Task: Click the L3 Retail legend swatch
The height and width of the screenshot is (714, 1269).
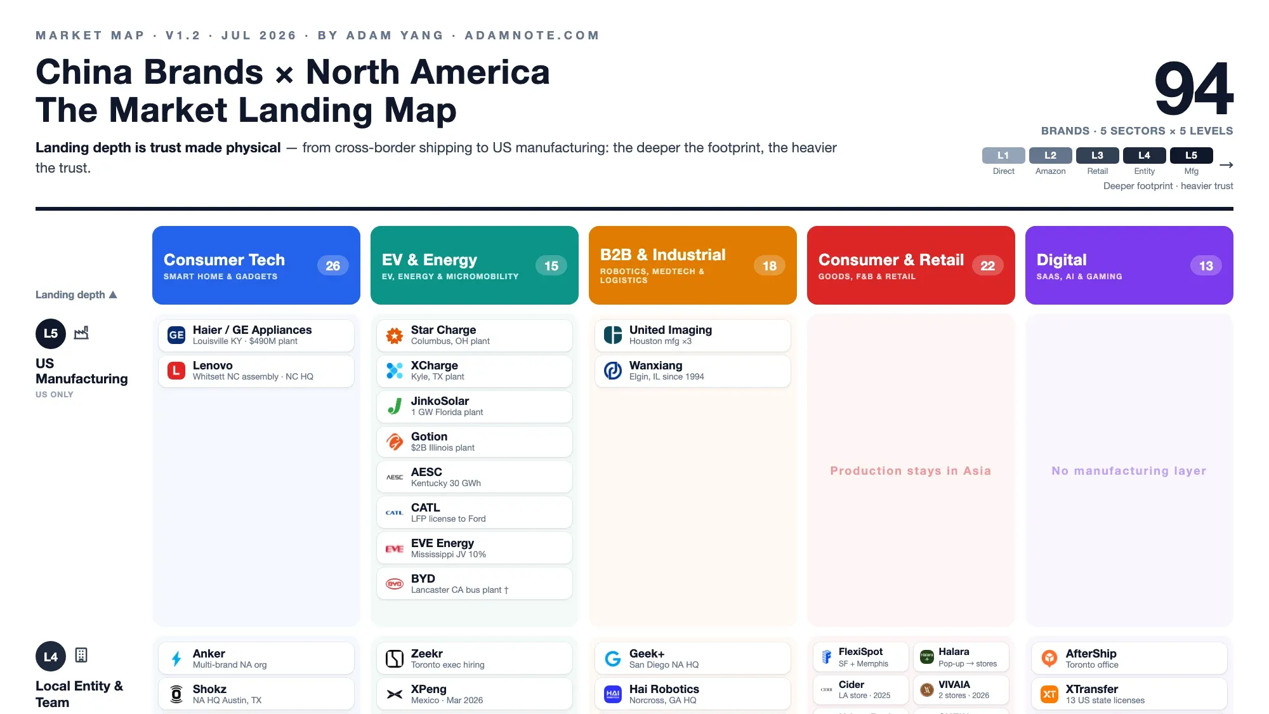Action: [x=1098, y=155]
